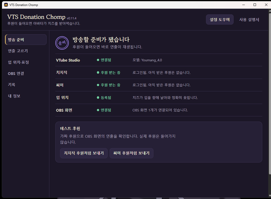Click green status dot beside VTube Studio 연결됨
The width and height of the screenshot is (271, 199).
[x=98, y=60]
